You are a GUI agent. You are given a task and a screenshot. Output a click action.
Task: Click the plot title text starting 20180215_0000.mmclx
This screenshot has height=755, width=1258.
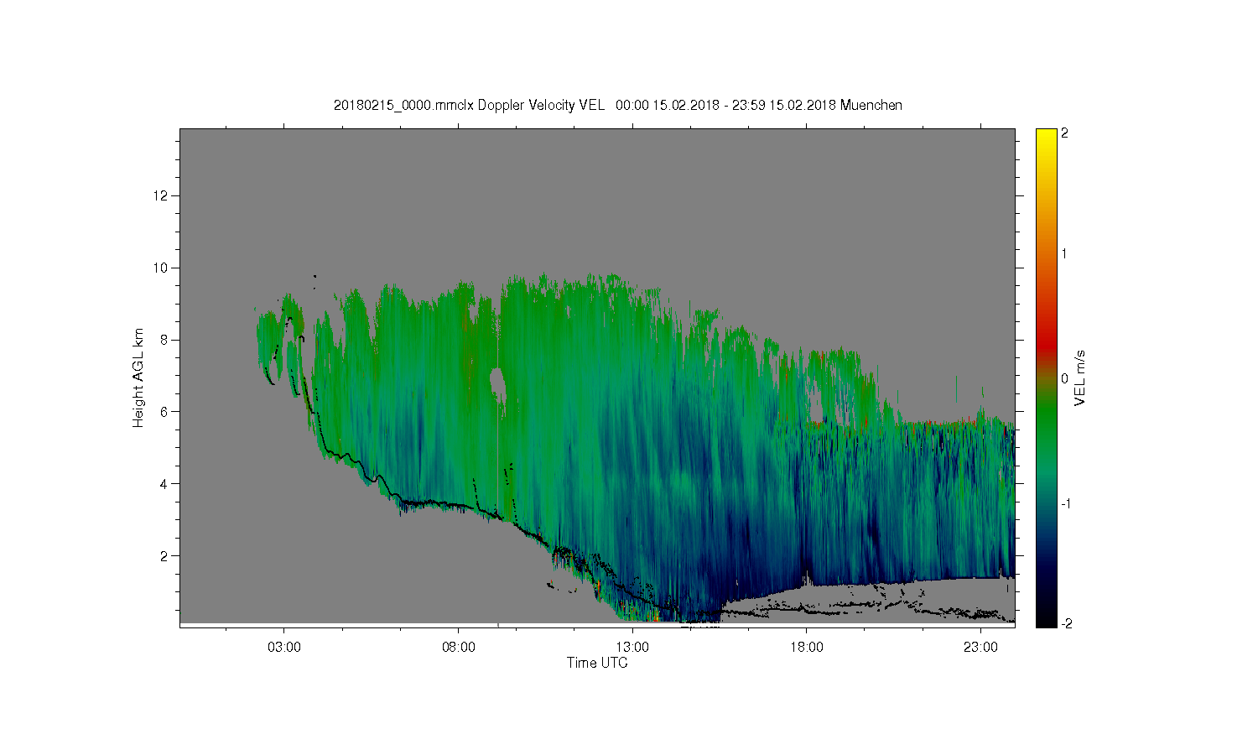[618, 105]
